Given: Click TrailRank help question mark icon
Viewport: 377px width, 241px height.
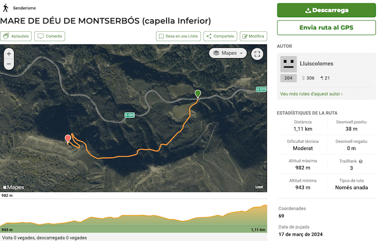Looking at the screenshot, I should click(x=361, y=161).
